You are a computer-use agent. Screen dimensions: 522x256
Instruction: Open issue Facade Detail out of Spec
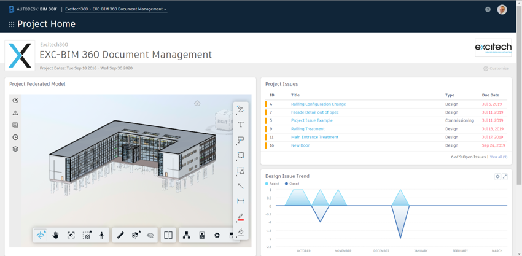coord(314,112)
